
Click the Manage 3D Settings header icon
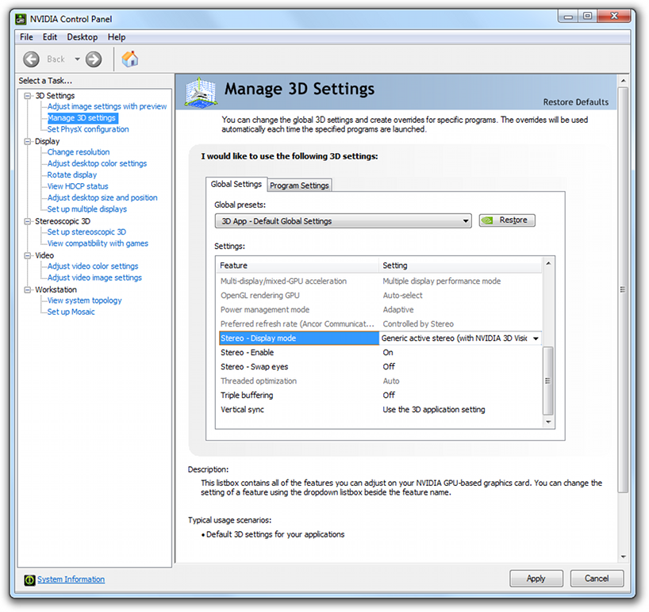pyautogui.click(x=201, y=92)
